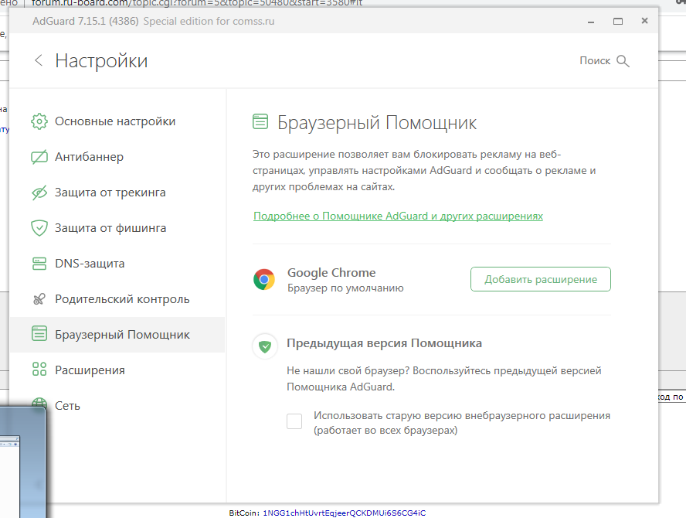The height and width of the screenshot is (518, 686).
Task: Enable old out-of-browser extension checkbox
Action: (x=294, y=421)
